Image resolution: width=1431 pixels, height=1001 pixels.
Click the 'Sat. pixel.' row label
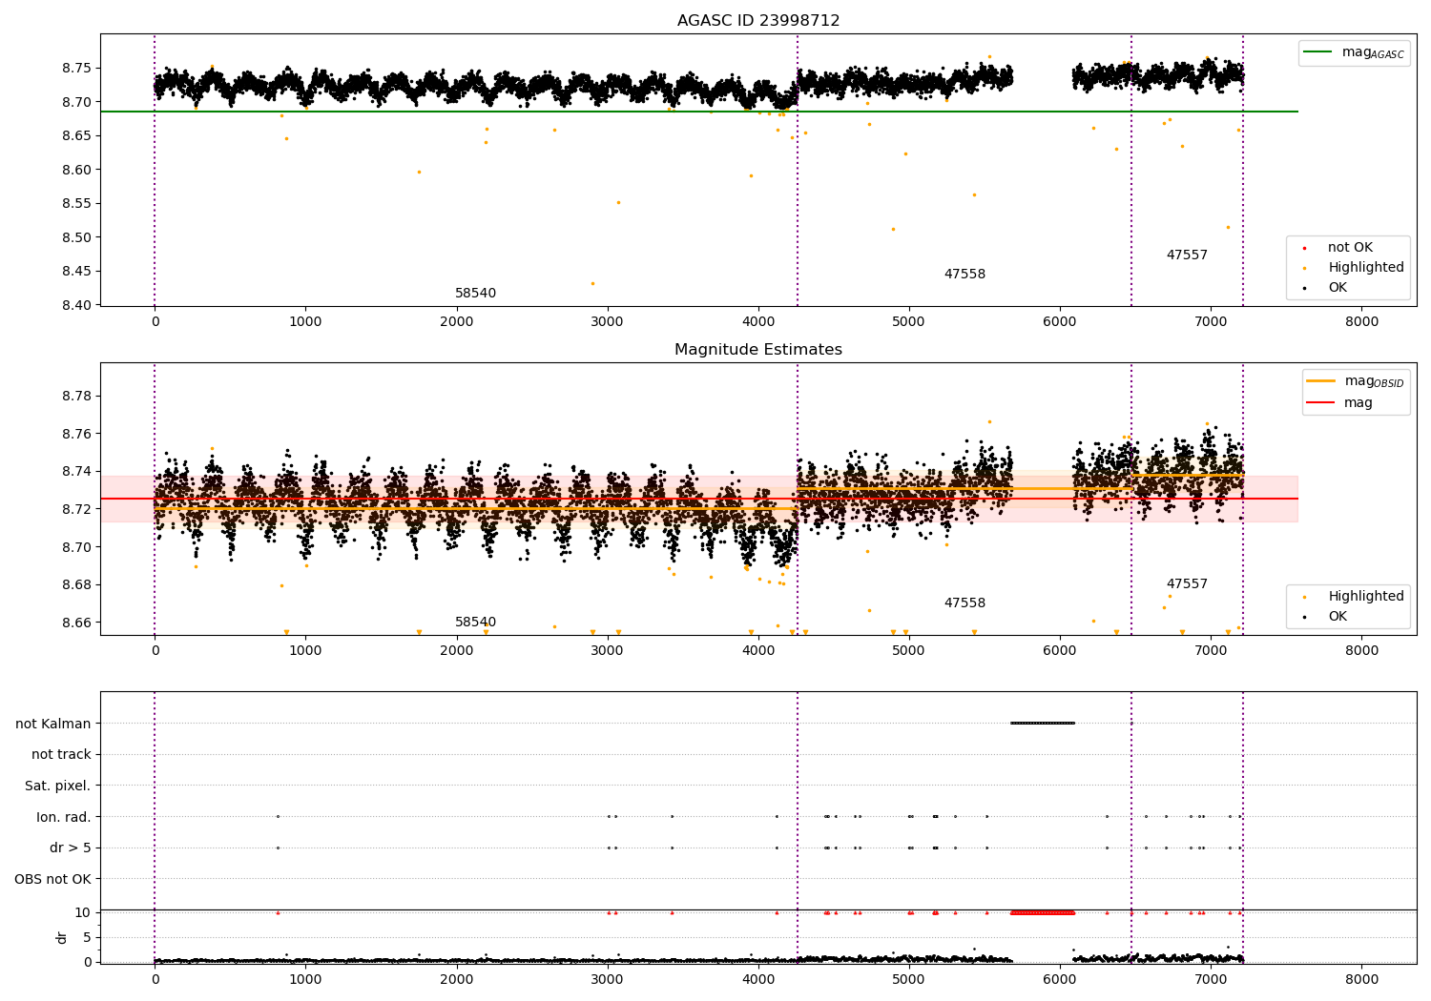[58, 786]
